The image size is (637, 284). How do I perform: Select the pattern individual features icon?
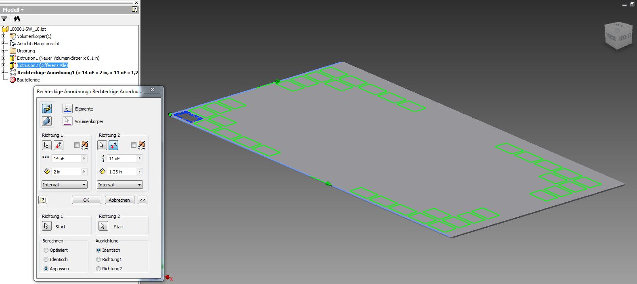click(47, 109)
